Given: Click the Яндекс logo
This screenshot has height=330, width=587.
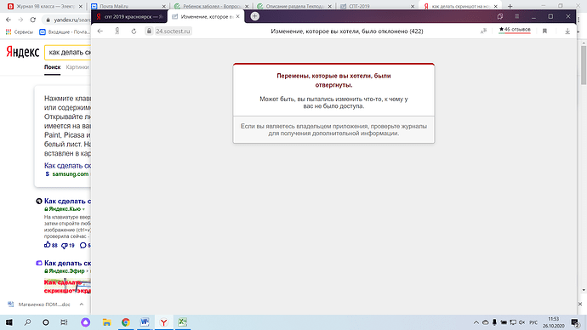Looking at the screenshot, I should click(x=22, y=52).
